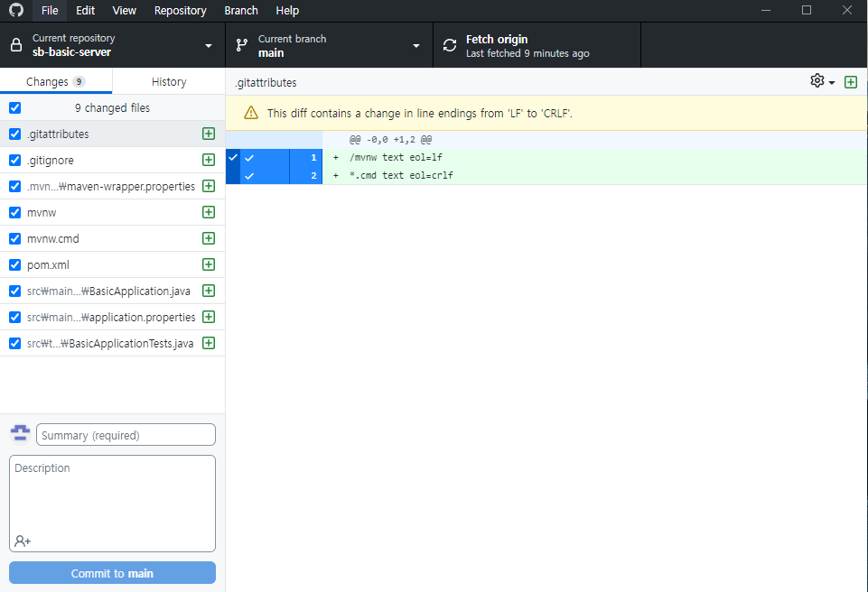
Task: Click added status icon for .gitattributes
Action: (209, 134)
